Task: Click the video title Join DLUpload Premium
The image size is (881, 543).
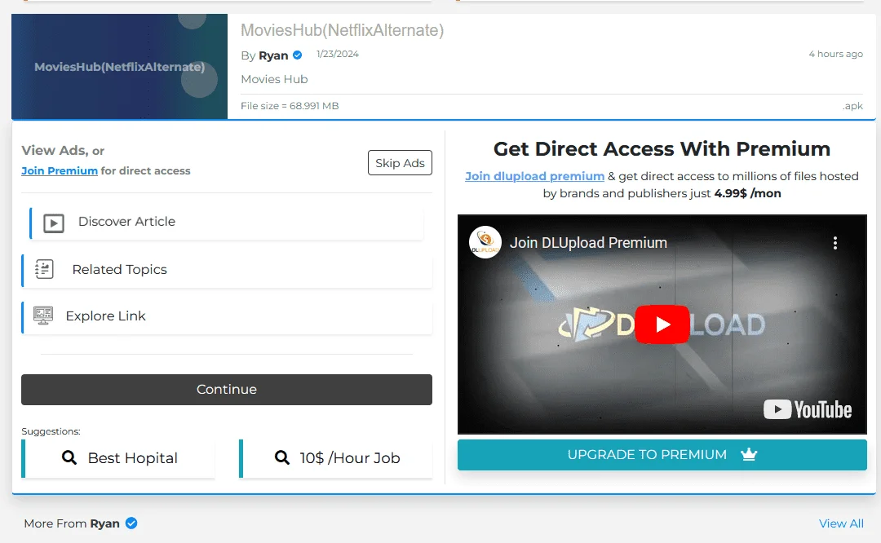Action: [588, 243]
